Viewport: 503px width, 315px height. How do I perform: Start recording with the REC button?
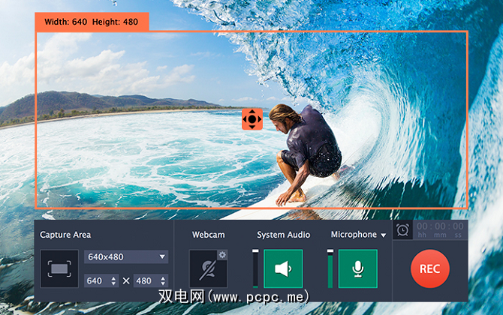pos(430,268)
